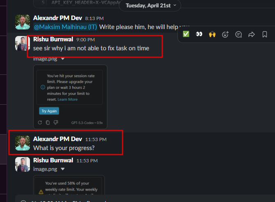Viewport: 275px width, 202px height.
Task: Open Alexandr PM Dev's name at 11:53 PM
Action: click(x=57, y=139)
